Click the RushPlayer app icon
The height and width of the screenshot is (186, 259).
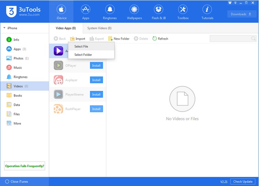(58, 109)
